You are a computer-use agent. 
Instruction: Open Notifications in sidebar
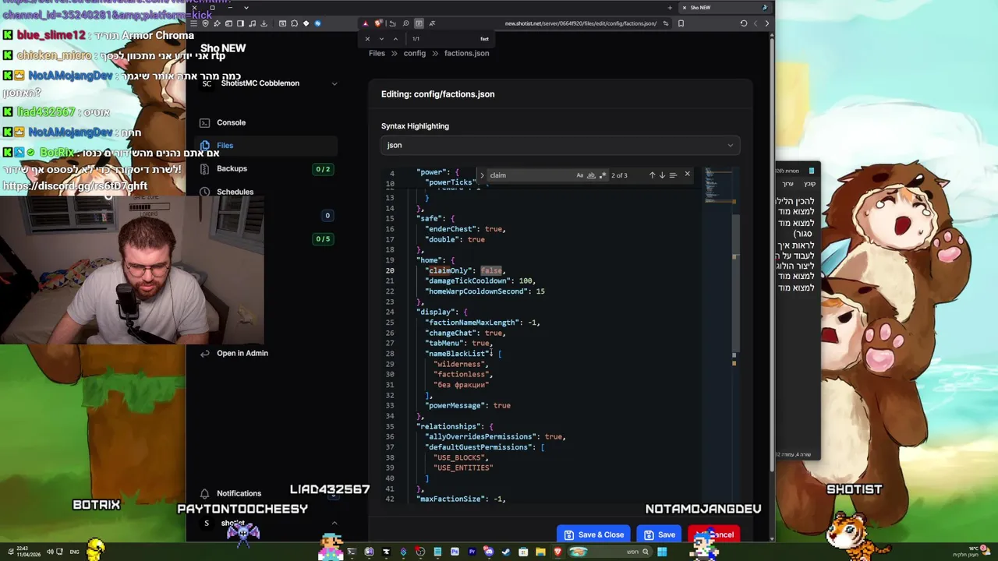(239, 493)
